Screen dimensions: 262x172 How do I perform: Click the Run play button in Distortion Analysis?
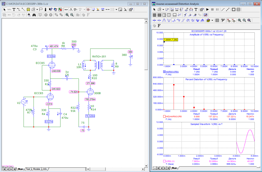[208, 9]
